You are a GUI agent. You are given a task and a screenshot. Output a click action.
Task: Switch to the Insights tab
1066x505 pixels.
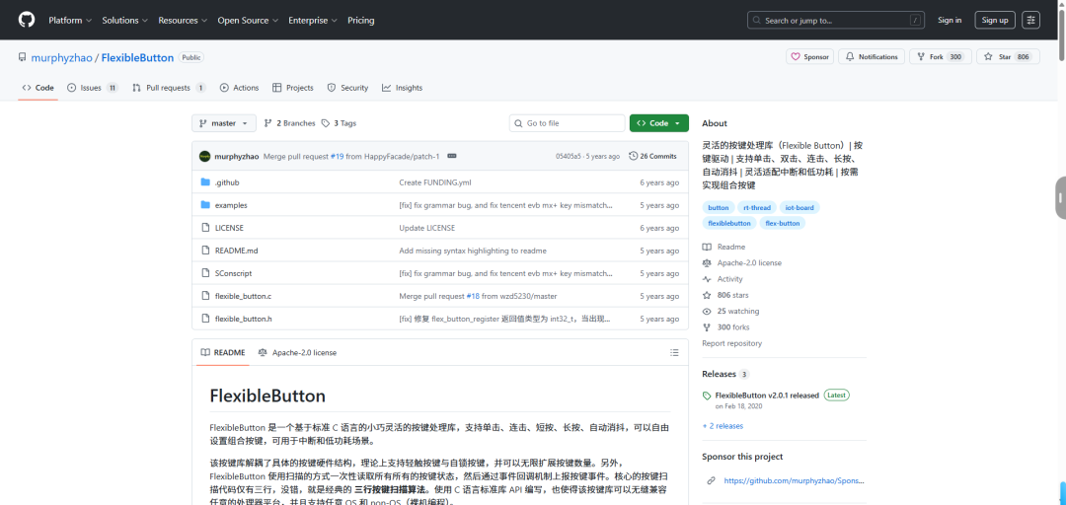(402, 88)
